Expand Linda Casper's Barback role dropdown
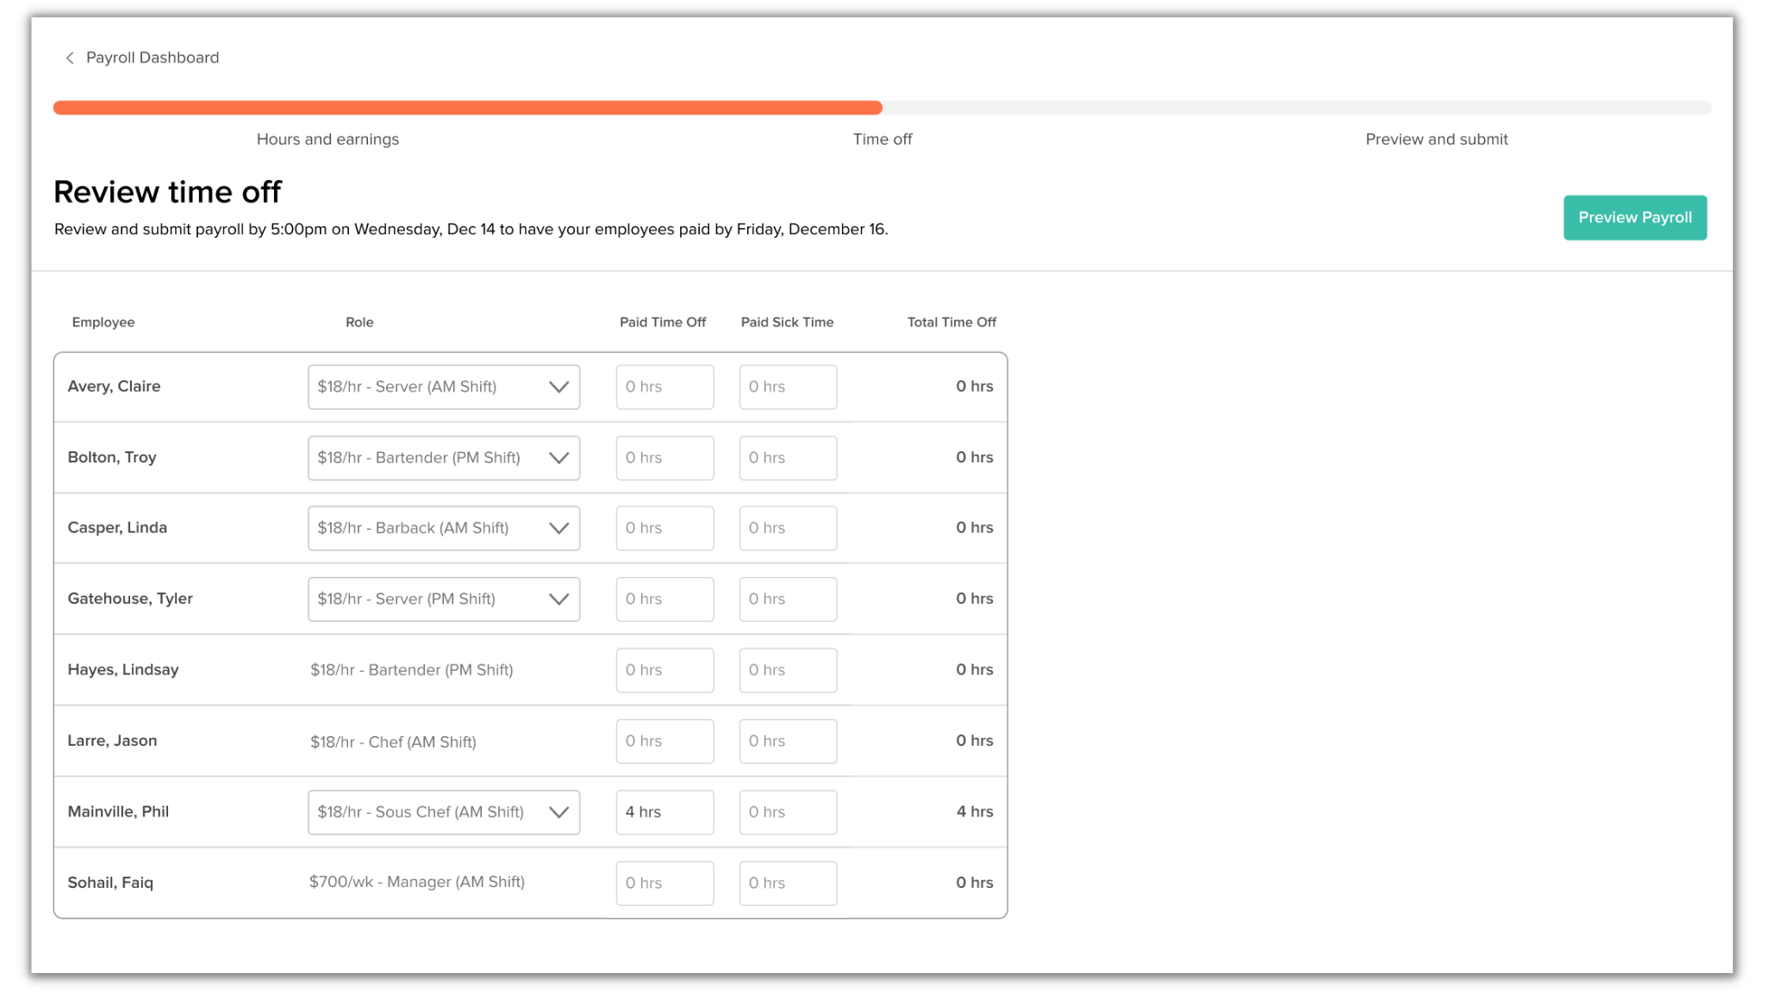 [x=443, y=529]
